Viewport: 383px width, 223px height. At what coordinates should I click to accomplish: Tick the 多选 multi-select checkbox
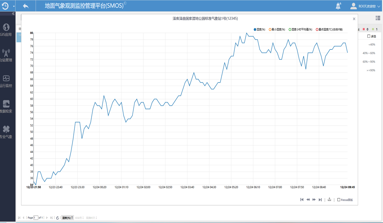coord(369,36)
